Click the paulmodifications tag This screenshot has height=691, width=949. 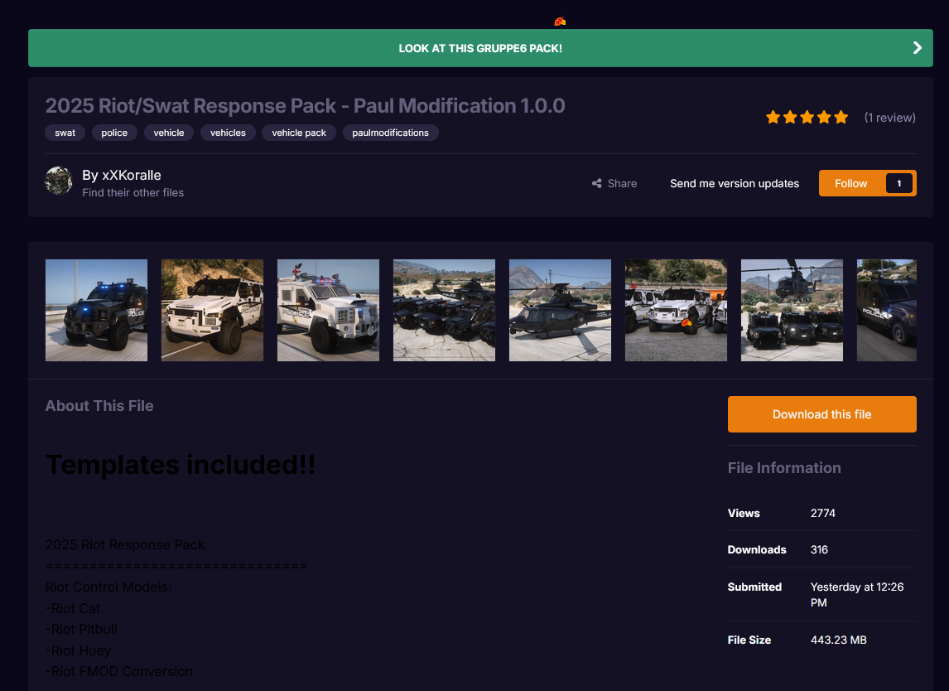click(390, 133)
